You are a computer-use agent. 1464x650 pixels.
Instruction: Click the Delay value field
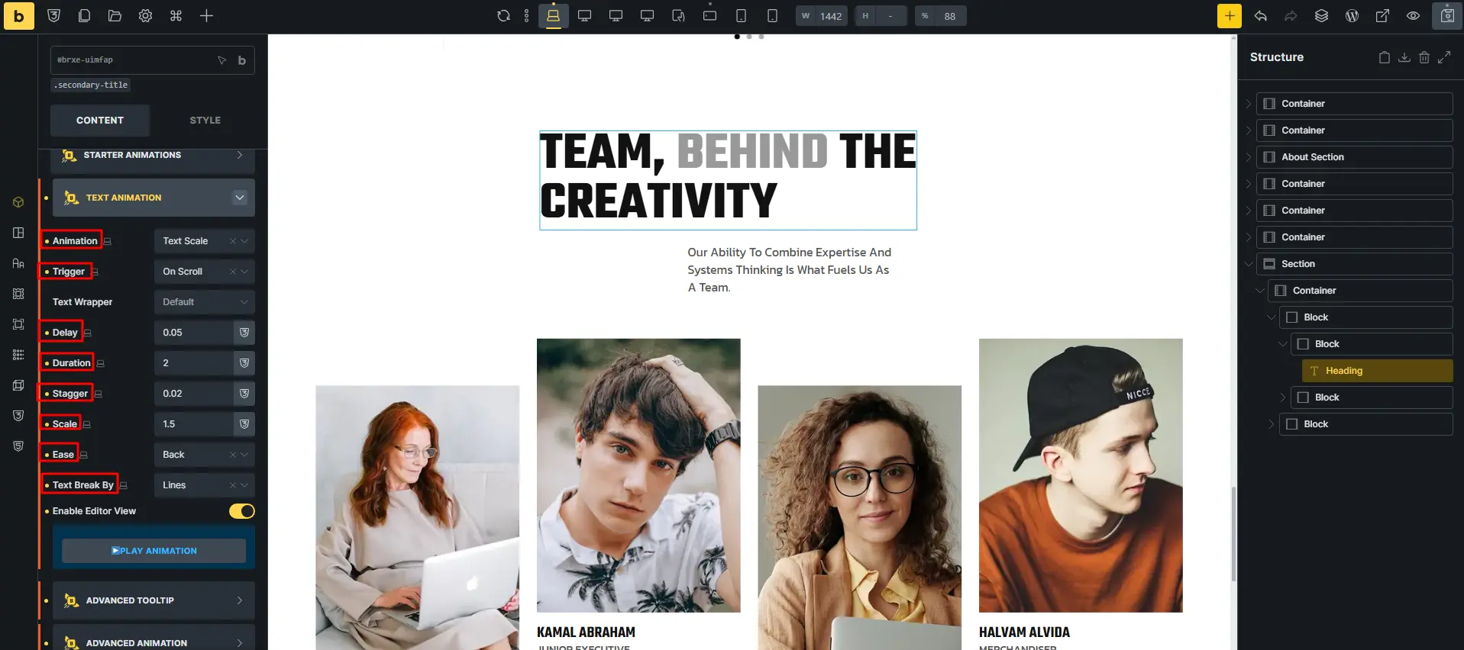(194, 333)
